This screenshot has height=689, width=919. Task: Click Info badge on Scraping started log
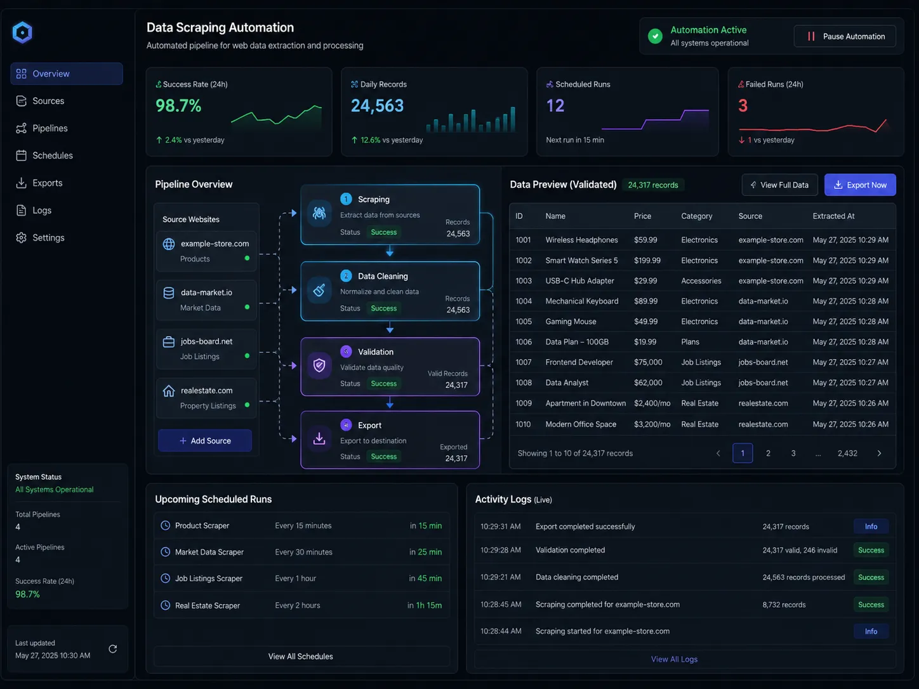point(871,631)
